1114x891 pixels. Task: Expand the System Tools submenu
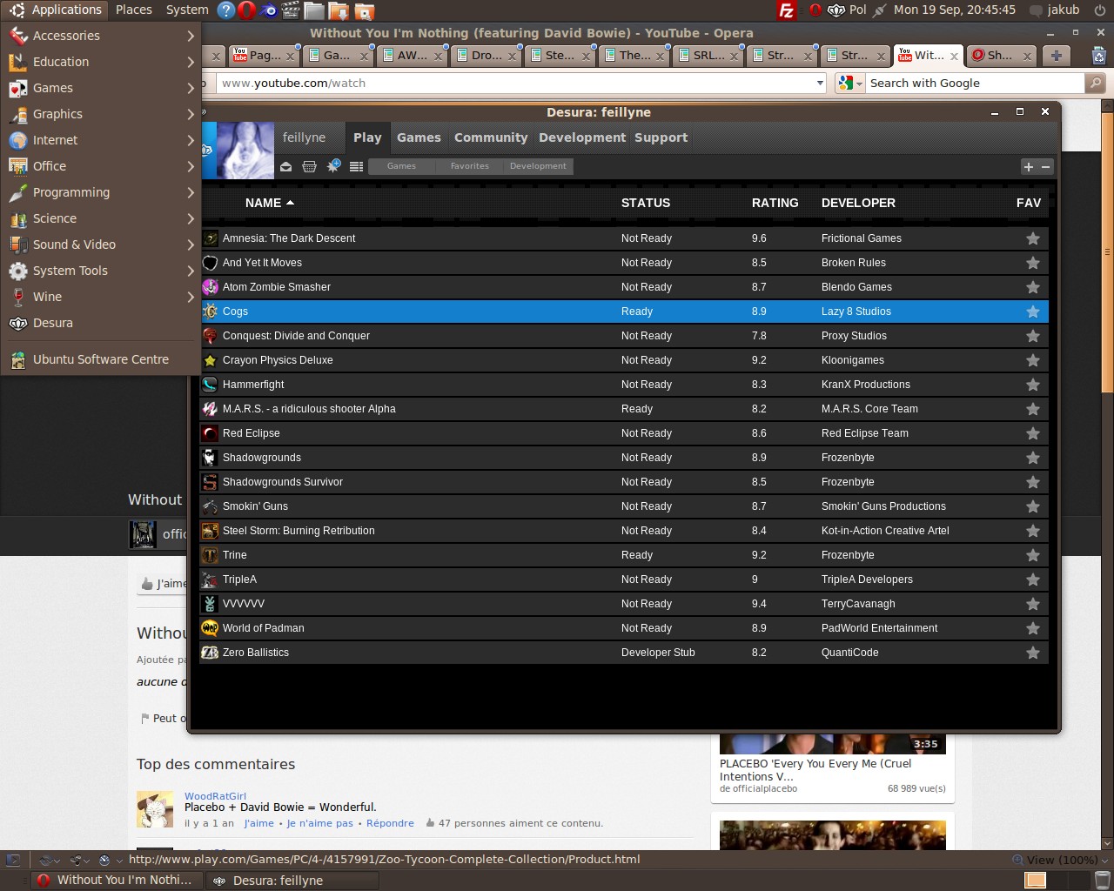[101, 271]
